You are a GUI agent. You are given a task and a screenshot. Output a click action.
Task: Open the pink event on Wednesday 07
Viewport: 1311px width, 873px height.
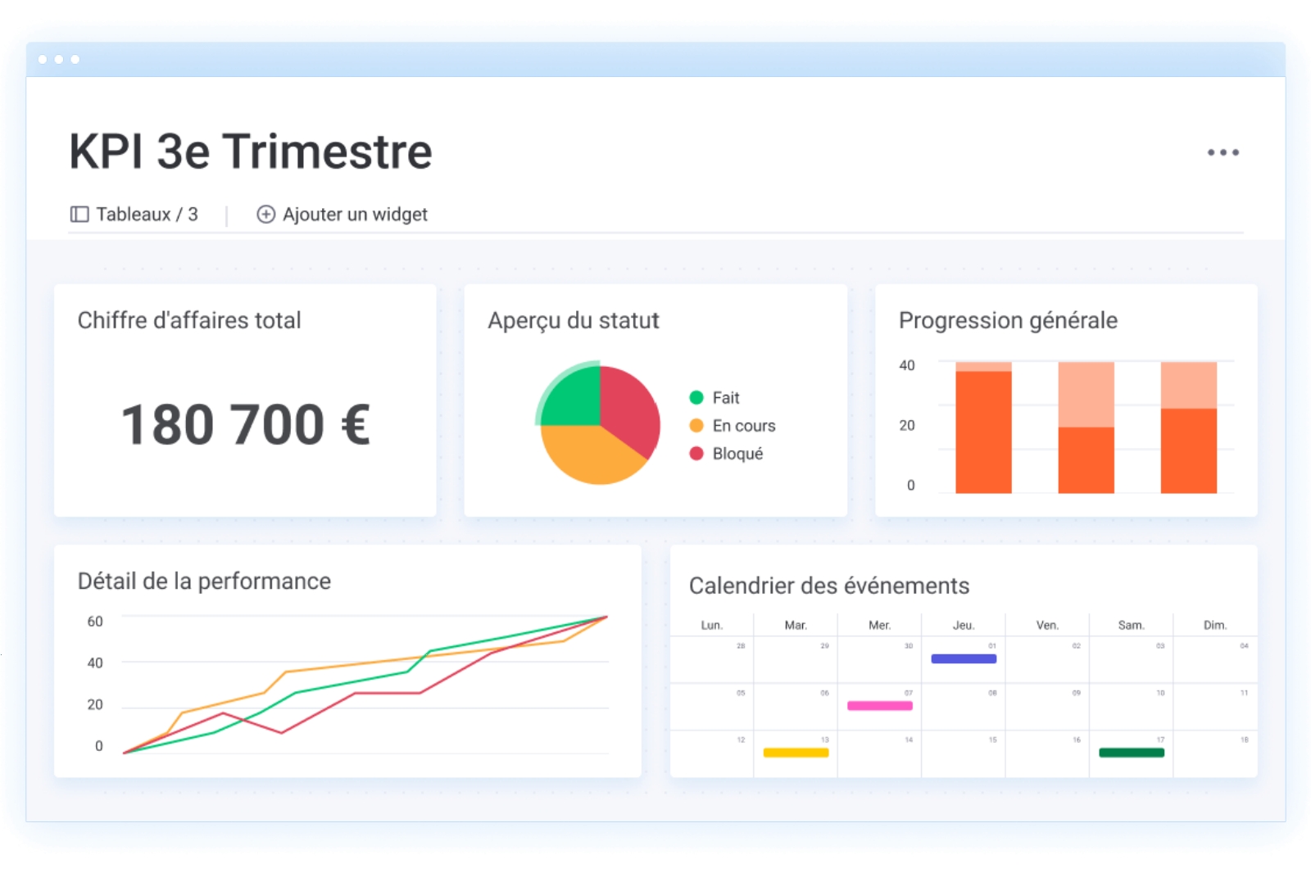coord(879,705)
